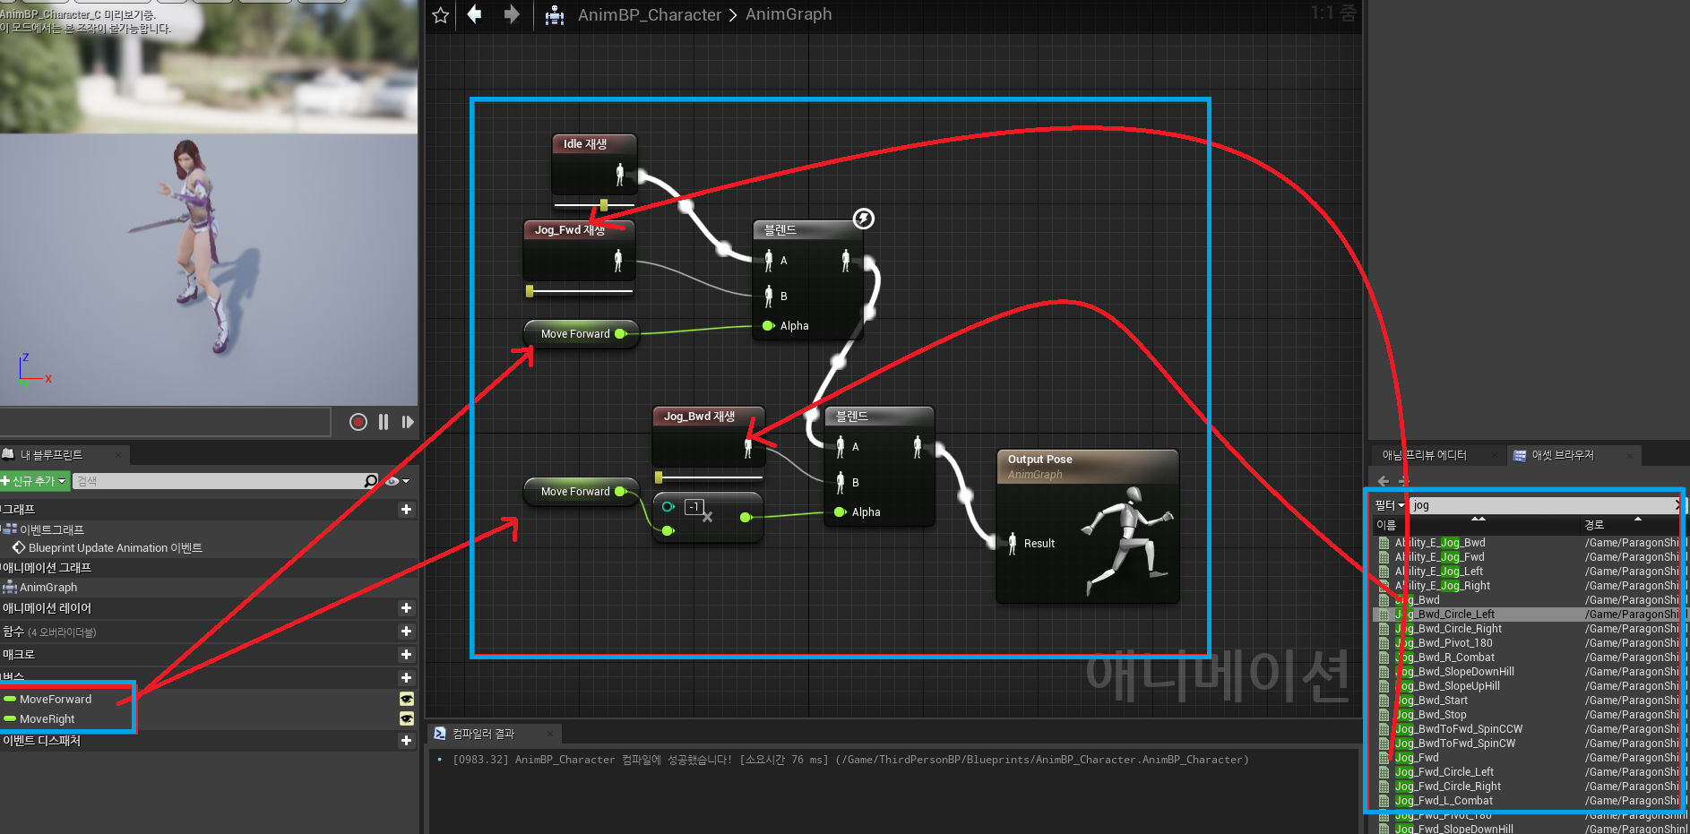This screenshot has width=1690, height=834.
Task: Focus the My Blueprint 검색 search field
Action: point(218,481)
